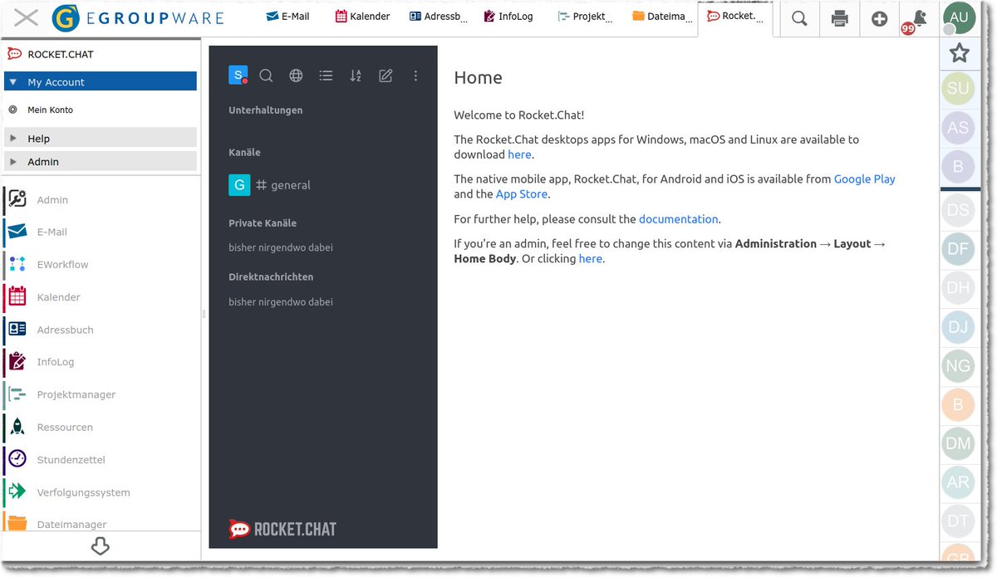This screenshot has height=577, width=997.
Task: Select contact avatar DF
Action: tap(958, 249)
